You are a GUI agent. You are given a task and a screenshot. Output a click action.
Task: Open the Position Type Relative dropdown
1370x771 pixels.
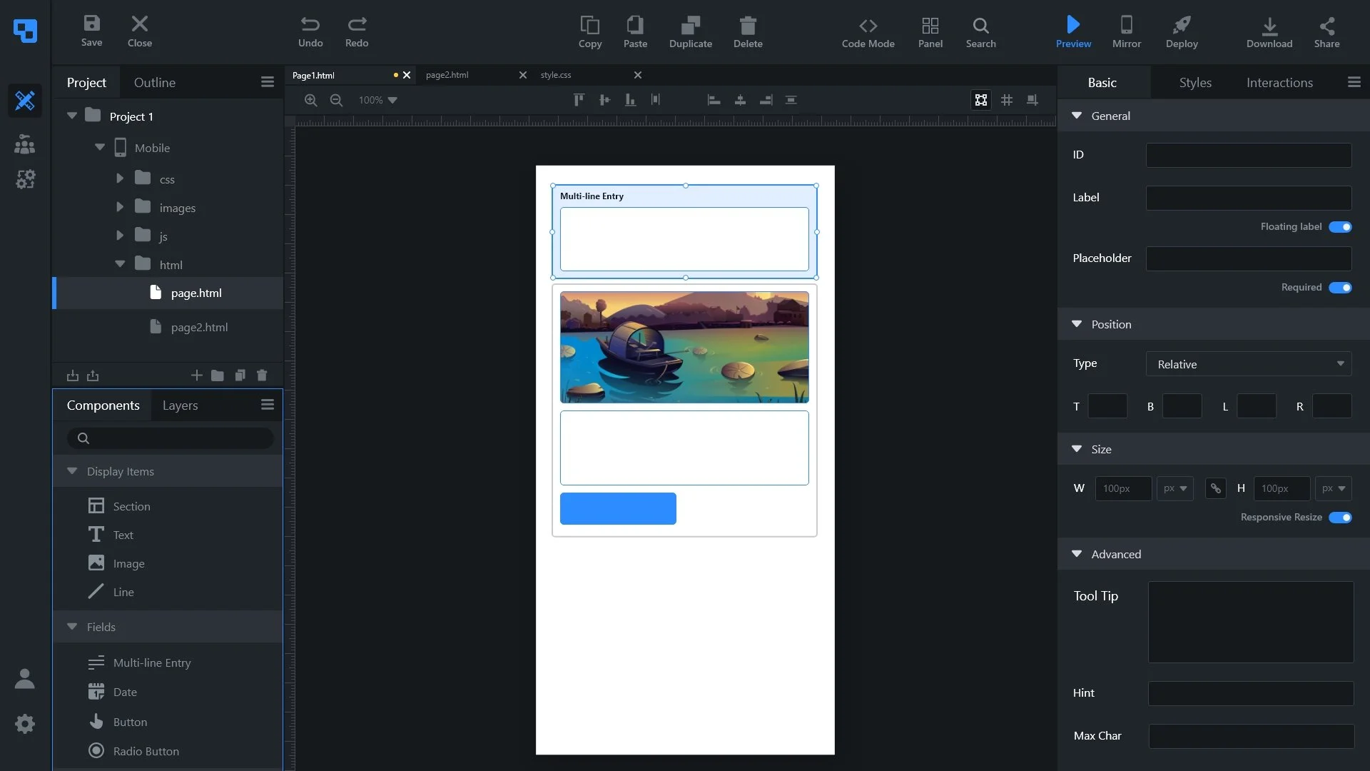[1249, 364]
